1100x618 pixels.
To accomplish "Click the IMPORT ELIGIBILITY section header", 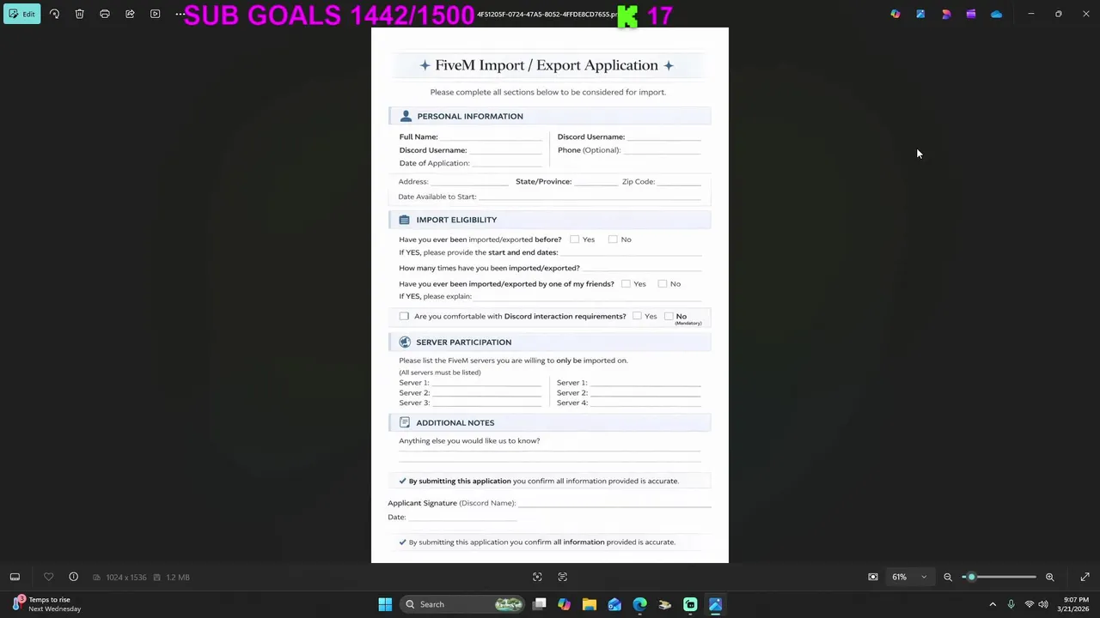I will [x=550, y=220].
